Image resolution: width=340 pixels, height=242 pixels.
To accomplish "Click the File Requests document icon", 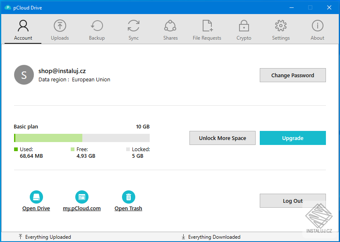I will click(x=208, y=26).
